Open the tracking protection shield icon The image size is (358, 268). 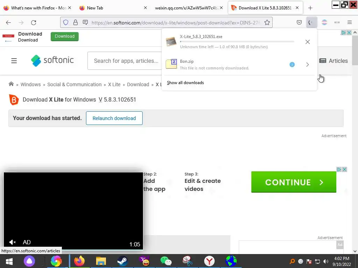click(66, 22)
